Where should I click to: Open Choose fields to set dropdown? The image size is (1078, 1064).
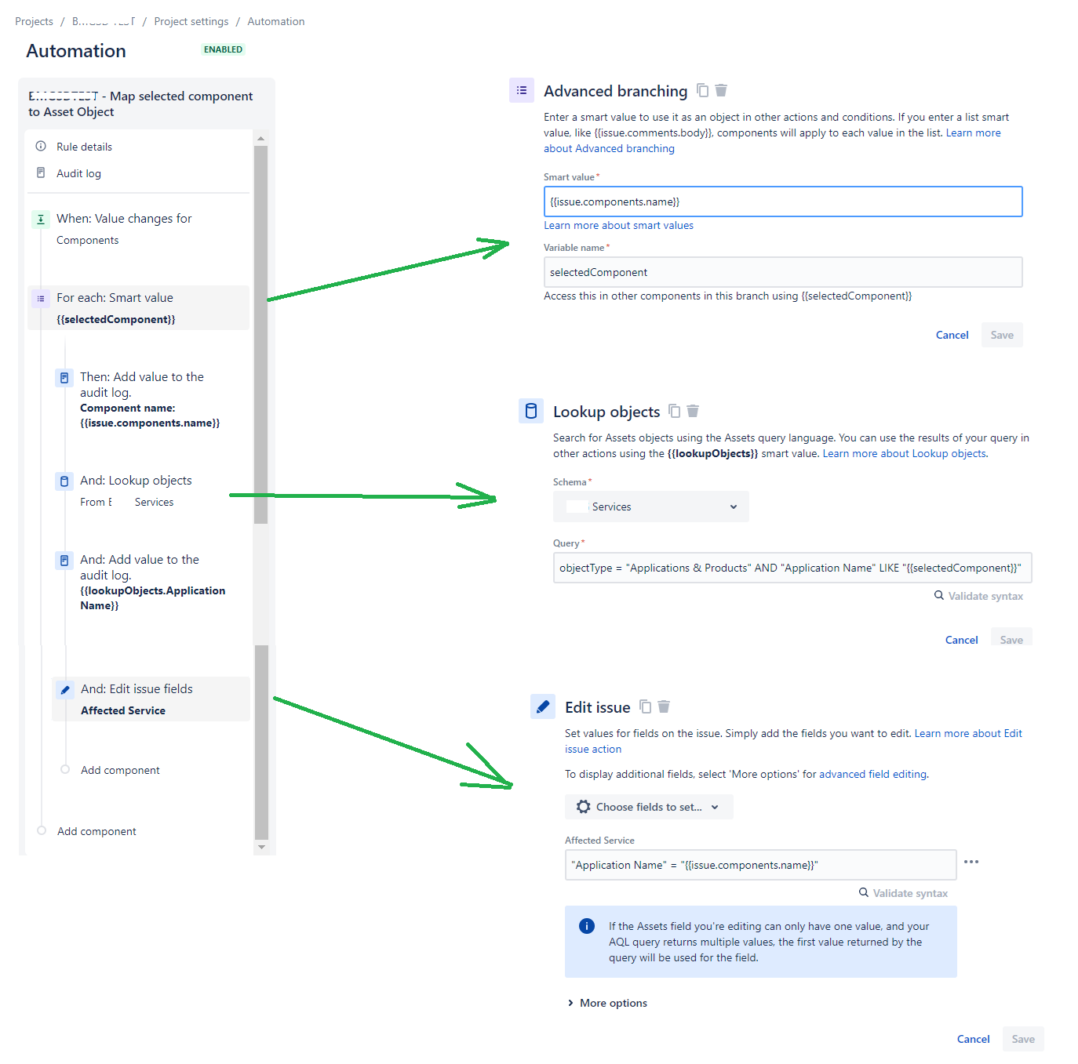pyautogui.click(x=649, y=807)
